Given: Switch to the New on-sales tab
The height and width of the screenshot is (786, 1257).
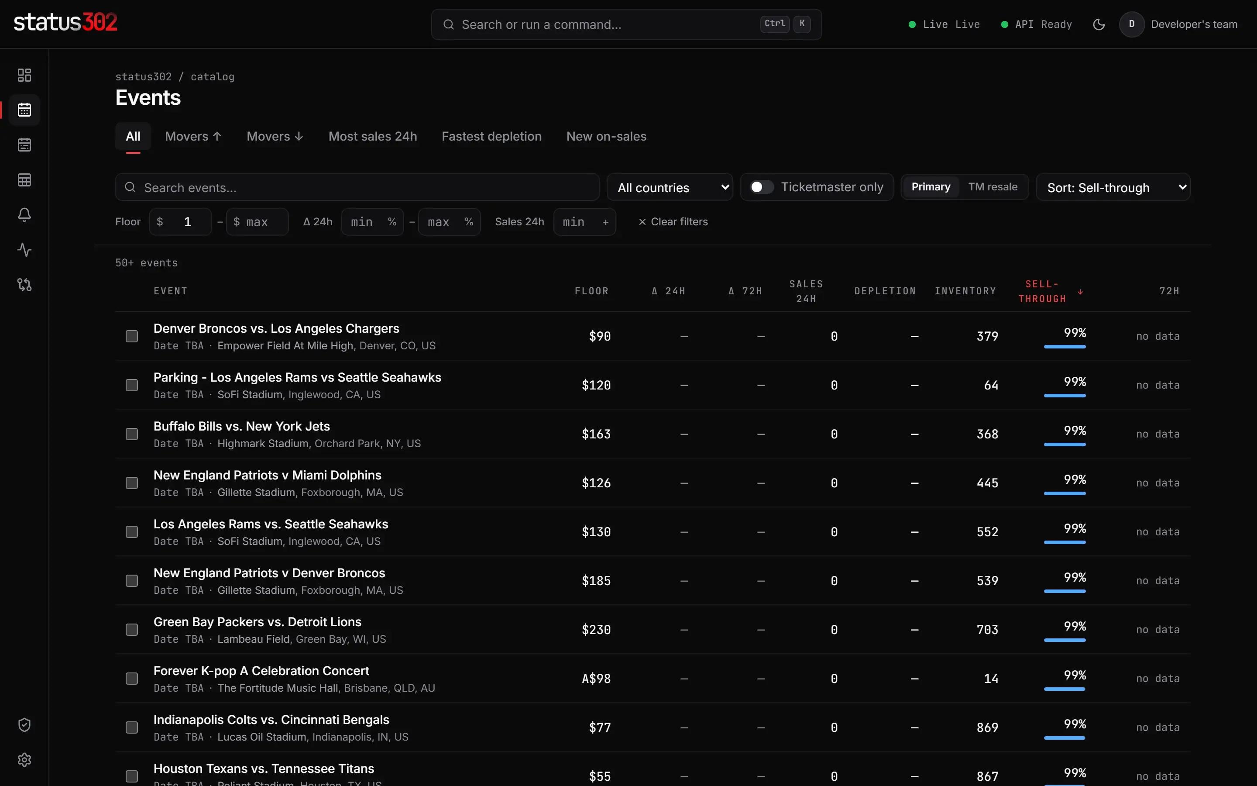Looking at the screenshot, I should 606,136.
